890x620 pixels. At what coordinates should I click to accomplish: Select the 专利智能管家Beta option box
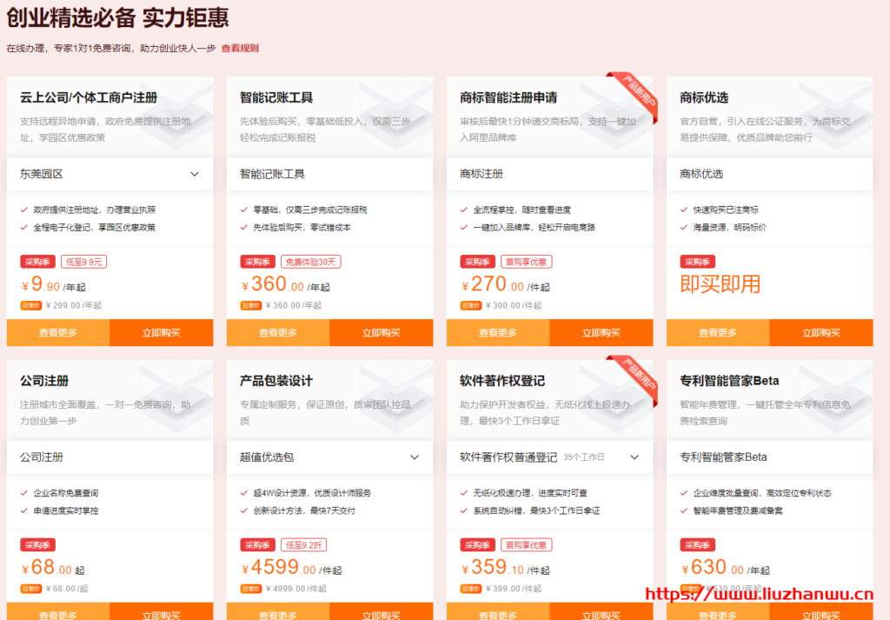pyautogui.click(x=769, y=457)
